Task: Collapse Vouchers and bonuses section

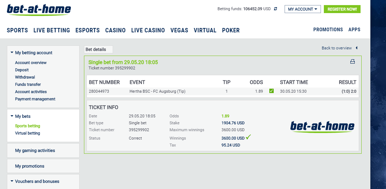Action: pos(12,181)
